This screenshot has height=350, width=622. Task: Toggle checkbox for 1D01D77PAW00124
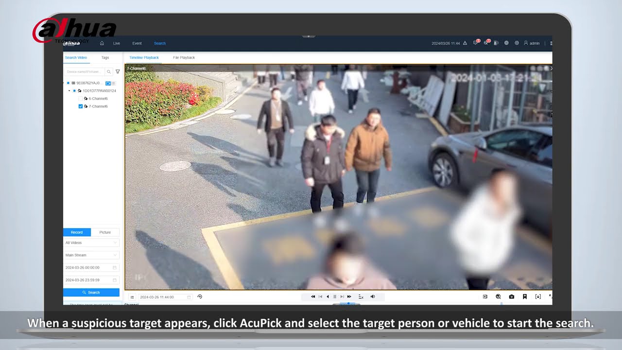coord(74,91)
